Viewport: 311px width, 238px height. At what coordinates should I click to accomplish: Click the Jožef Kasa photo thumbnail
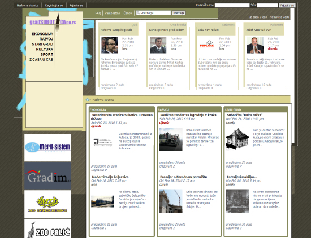255,45
